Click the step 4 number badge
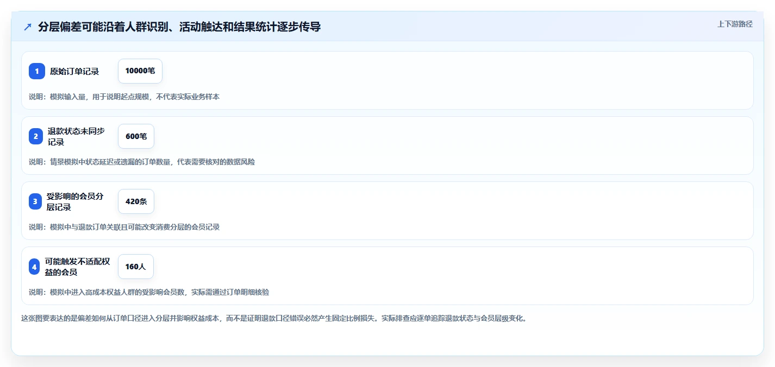The height and width of the screenshot is (367, 775). [34, 267]
